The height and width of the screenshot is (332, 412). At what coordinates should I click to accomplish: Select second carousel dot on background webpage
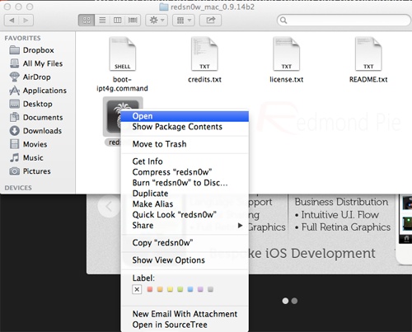coord(294,301)
